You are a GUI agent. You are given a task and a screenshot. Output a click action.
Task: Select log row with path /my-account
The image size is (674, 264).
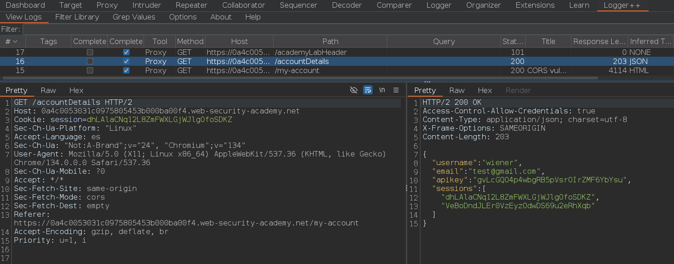coord(336,70)
